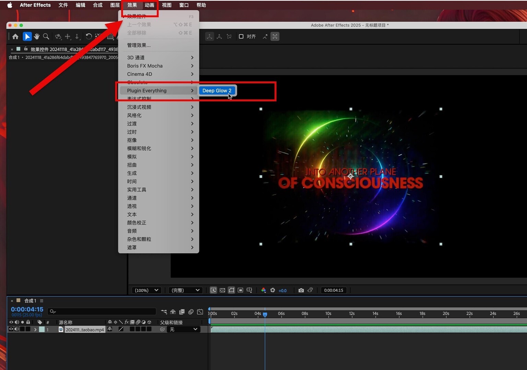
Task: Click 管理效果... menu entry
Action: [139, 45]
